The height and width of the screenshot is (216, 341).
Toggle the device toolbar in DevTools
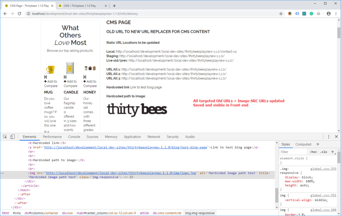coord(12,136)
